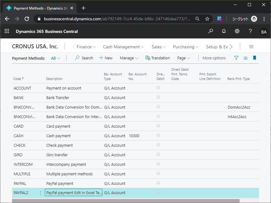Bookmark this page with the star icon

(207, 19)
